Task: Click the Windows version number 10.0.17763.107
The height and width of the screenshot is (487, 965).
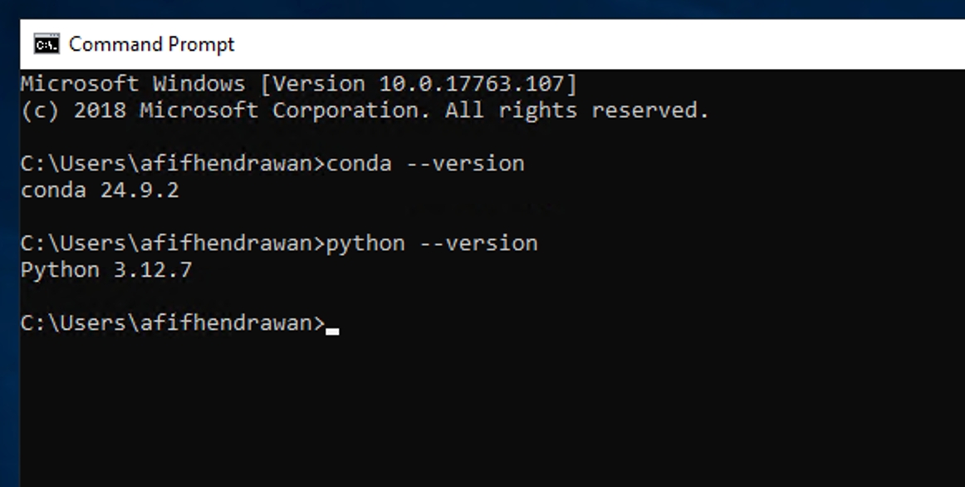Action: point(471,84)
